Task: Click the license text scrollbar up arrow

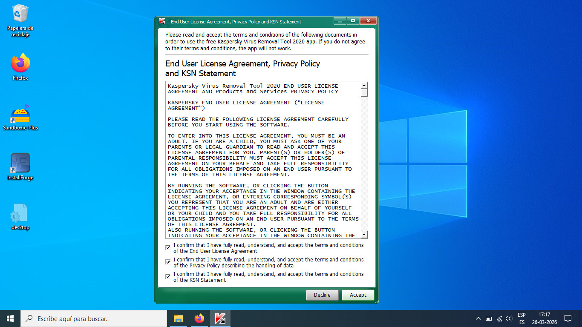Action: (x=364, y=85)
